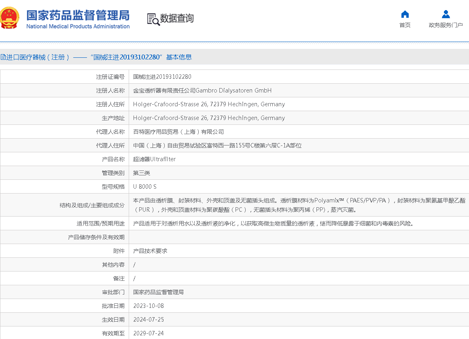This screenshot has width=469, height=339.
Task: Select approval date 2023-10-08
Action: point(149,306)
